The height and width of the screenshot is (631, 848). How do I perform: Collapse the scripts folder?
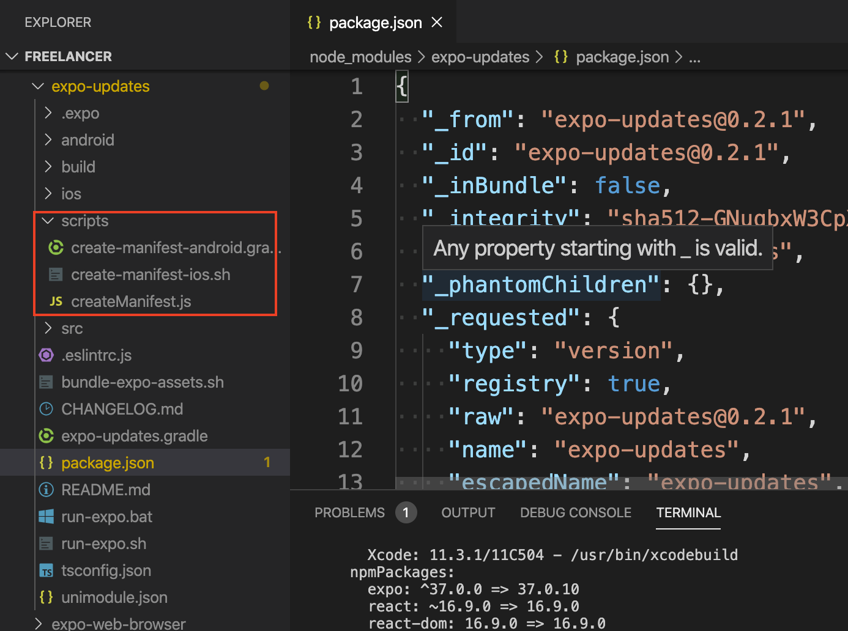point(48,221)
